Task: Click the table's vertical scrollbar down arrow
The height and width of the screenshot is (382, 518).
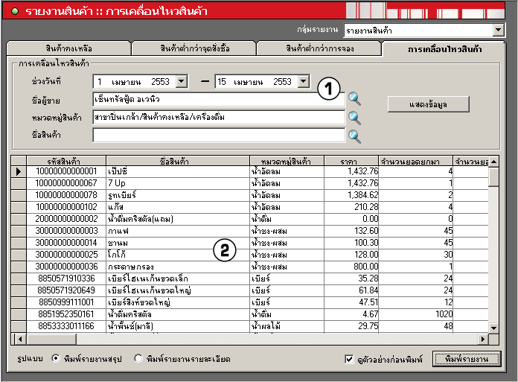Action: (493, 327)
